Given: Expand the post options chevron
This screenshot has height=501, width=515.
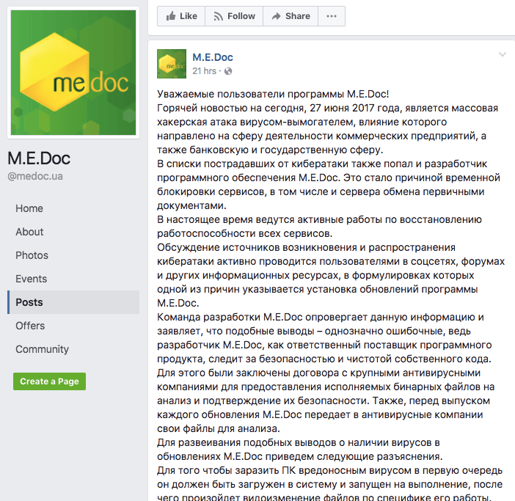Looking at the screenshot, I should point(503,54).
